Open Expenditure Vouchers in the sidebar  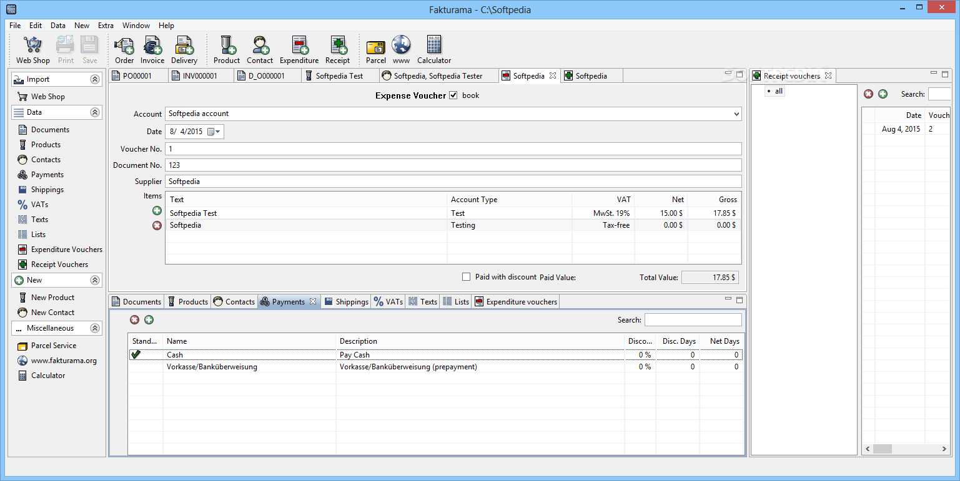click(x=60, y=250)
